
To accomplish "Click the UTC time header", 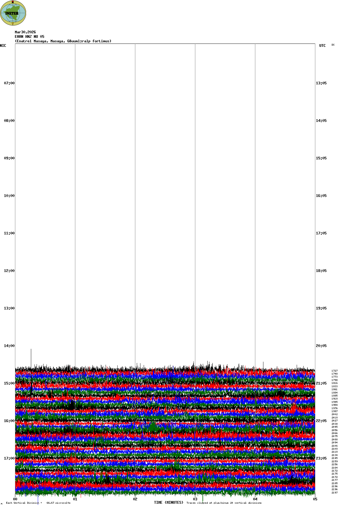I will pyautogui.click(x=322, y=46).
